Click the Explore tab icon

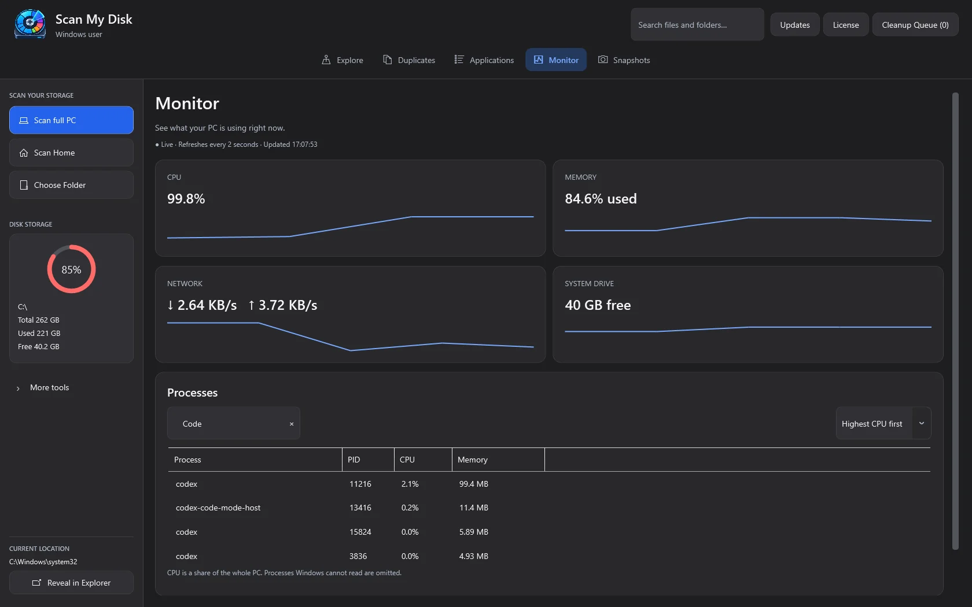point(326,60)
